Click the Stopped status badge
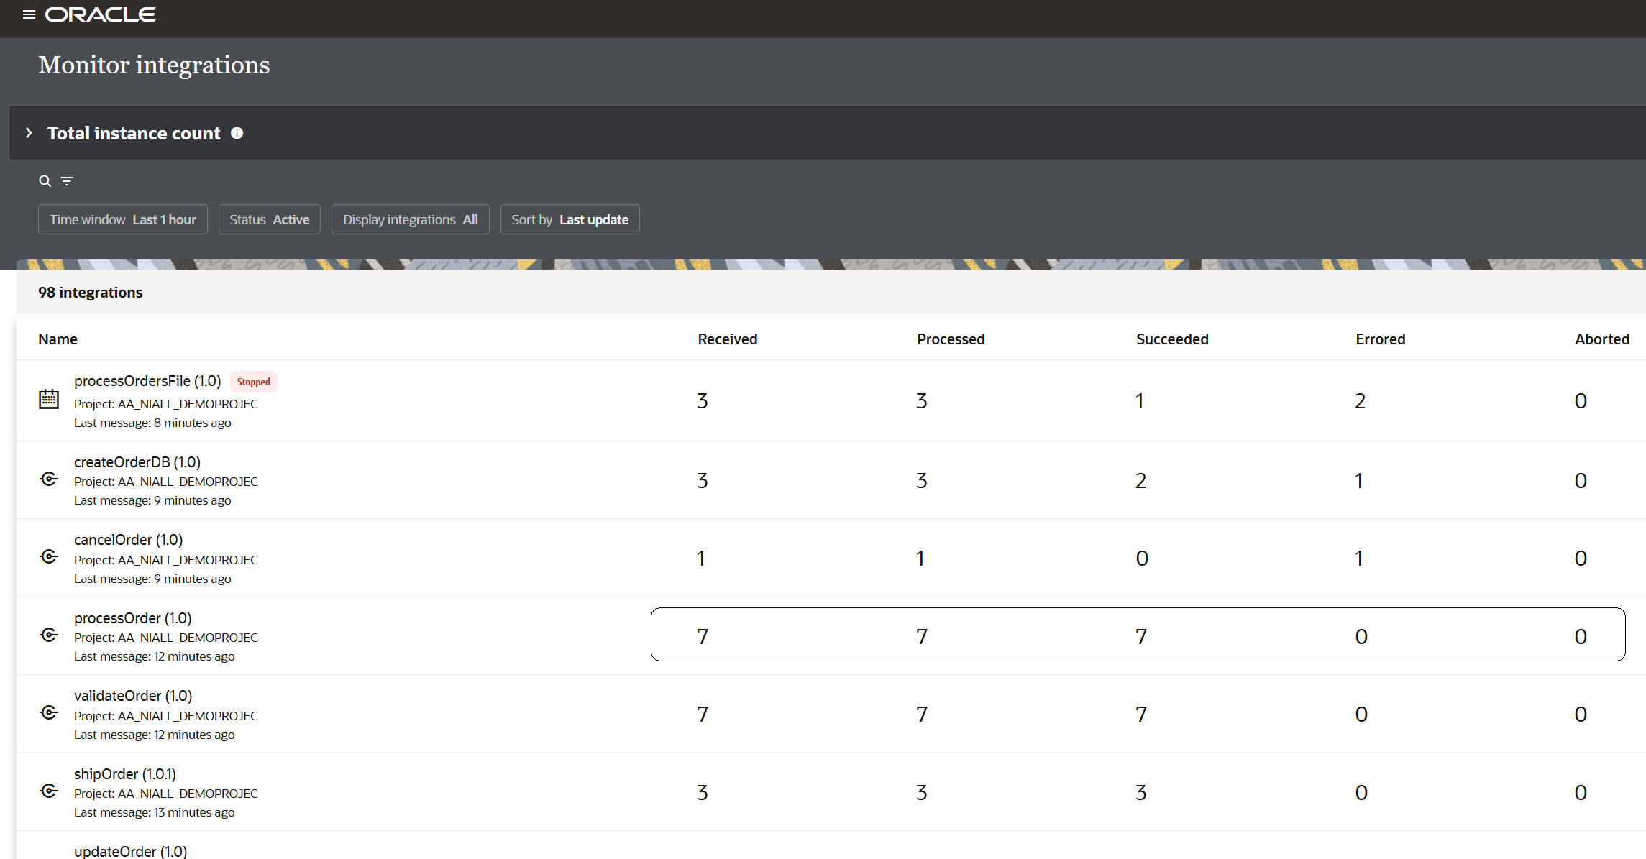Image resolution: width=1646 pixels, height=859 pixels. coord(253,382)
